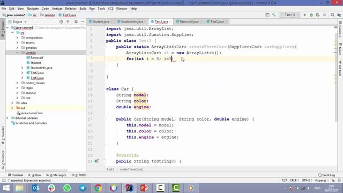Screen dimensions: 343x193
Task: Open the Database side tool window
Action: click(340, 29)
